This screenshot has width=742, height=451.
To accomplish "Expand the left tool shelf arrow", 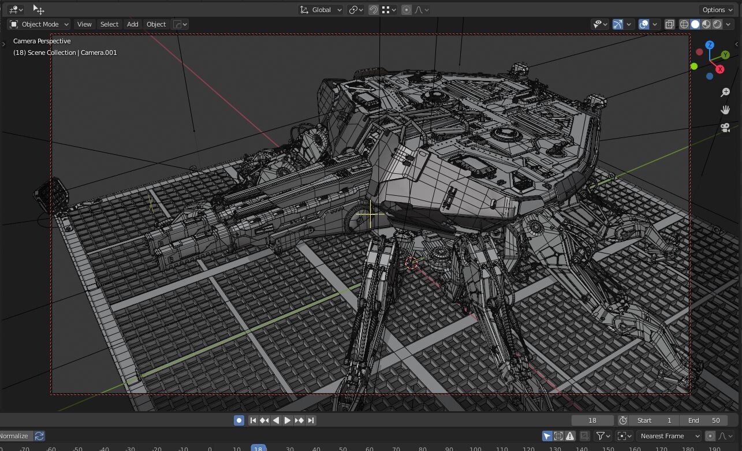I will (3, 44).
